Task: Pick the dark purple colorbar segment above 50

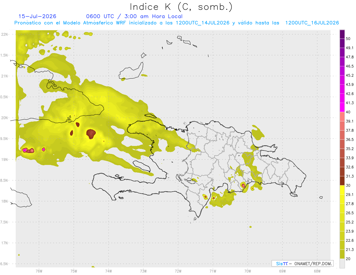Action: pos(342,34)
